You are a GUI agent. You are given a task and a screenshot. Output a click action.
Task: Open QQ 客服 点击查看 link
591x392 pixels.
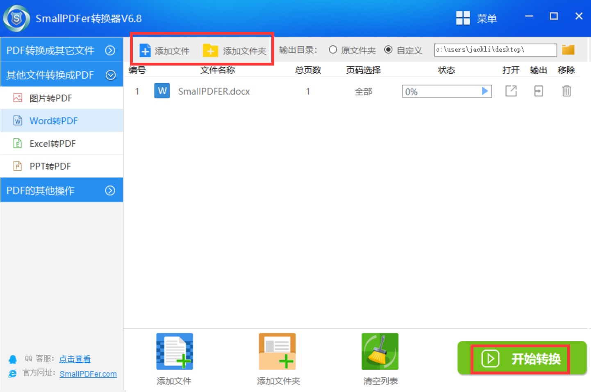click(75, 359)
